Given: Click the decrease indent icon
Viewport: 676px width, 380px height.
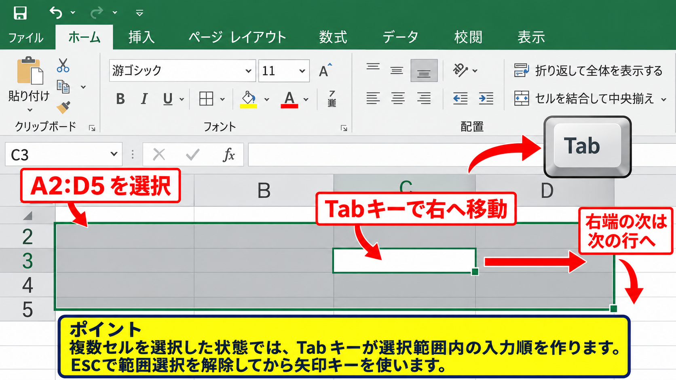Looking at the screenshot, I should 460,99.
